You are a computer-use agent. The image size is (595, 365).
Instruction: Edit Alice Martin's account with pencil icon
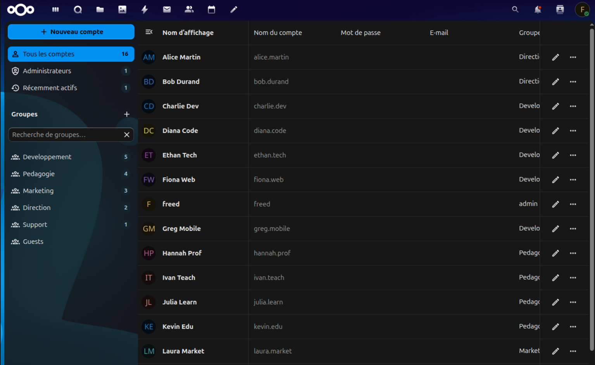click(555, 57)
